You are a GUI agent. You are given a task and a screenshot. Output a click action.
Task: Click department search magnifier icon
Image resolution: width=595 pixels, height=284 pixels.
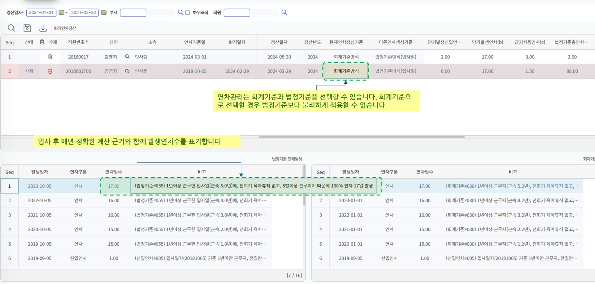pyautogui.click(x=180, y=12)
